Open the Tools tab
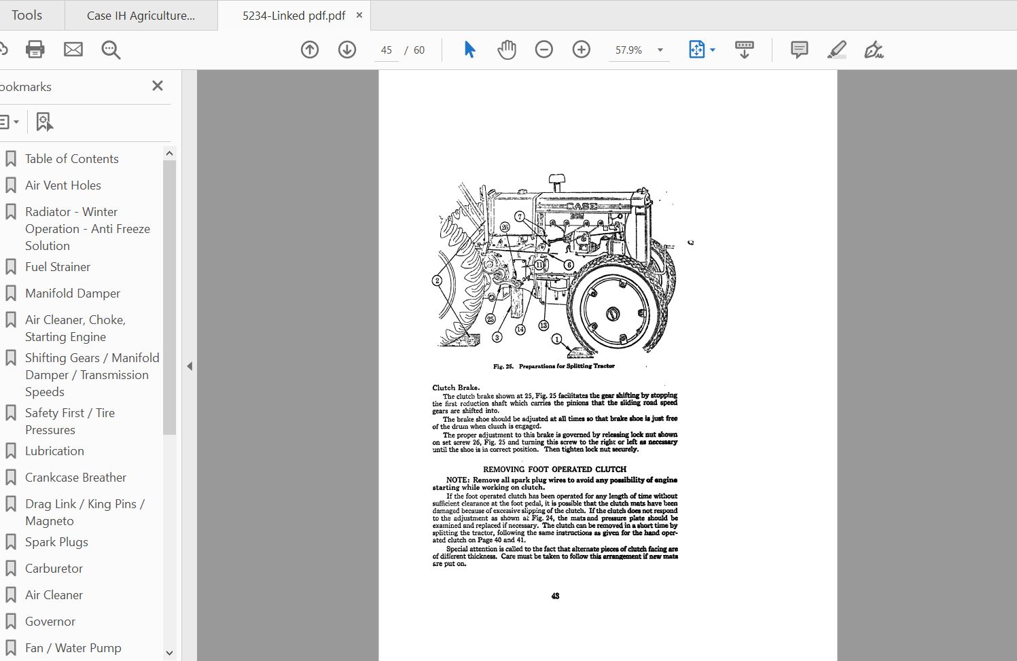 (27, 15)
